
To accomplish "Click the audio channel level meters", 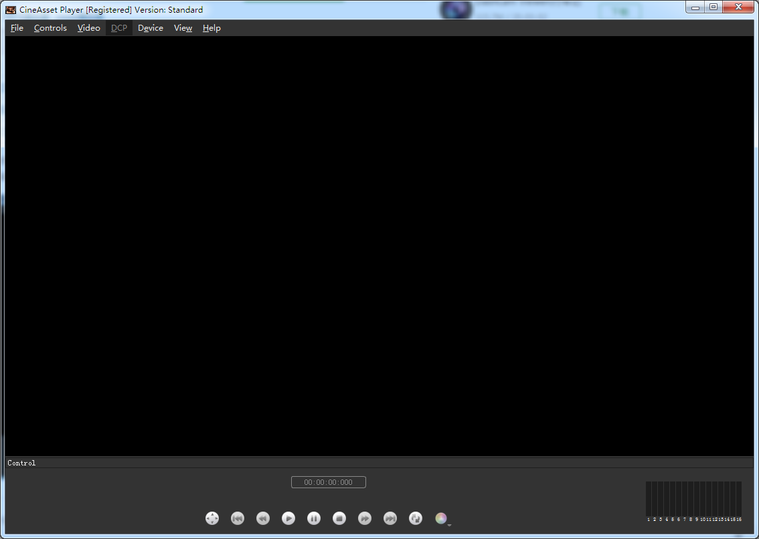I will [693, 502].
